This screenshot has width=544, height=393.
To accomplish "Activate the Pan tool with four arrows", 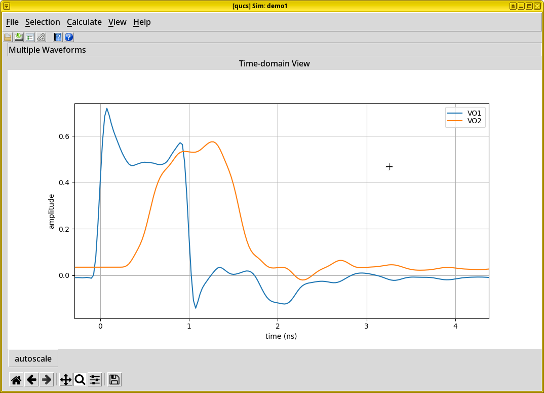I will [65, 379].
